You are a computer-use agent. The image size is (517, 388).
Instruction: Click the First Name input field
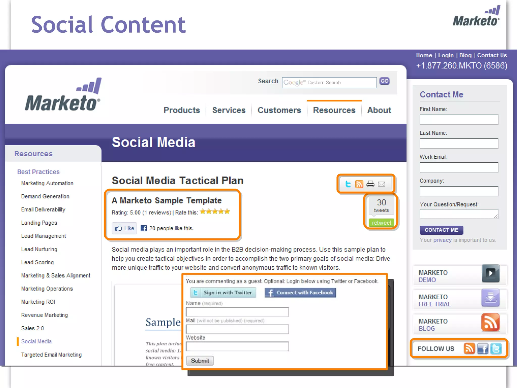point(459,120)
